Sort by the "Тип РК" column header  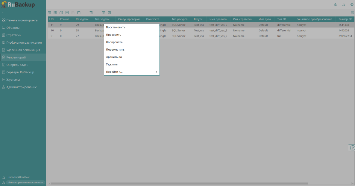coord(282,19)
